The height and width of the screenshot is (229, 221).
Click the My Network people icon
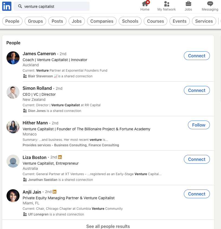[166, 4]
